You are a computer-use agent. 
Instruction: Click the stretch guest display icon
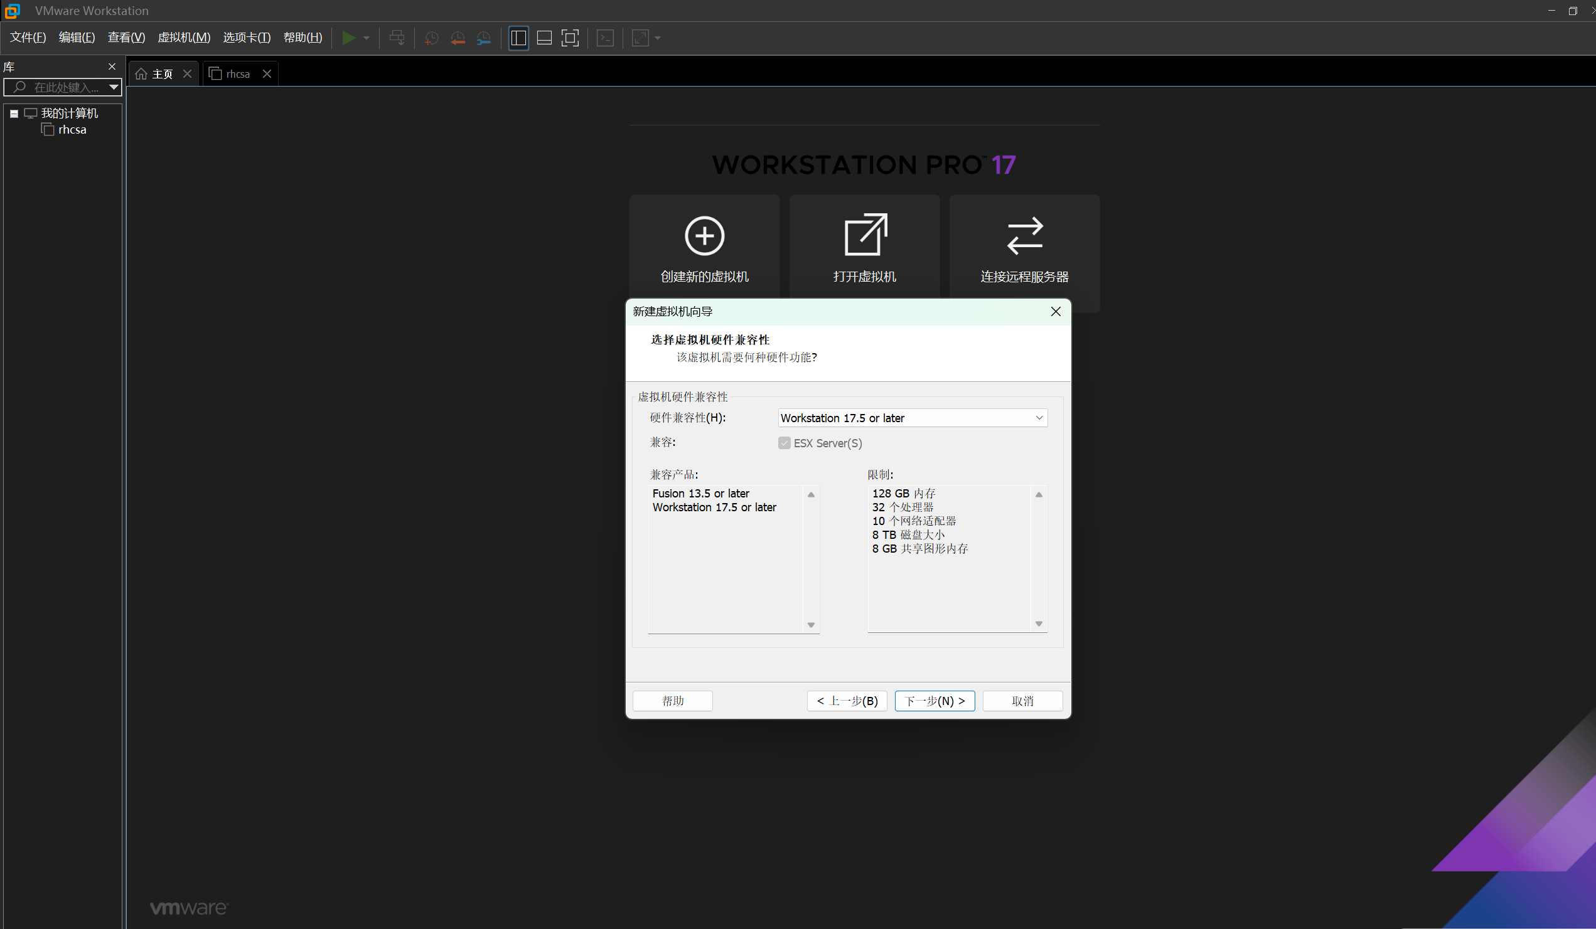640,38
